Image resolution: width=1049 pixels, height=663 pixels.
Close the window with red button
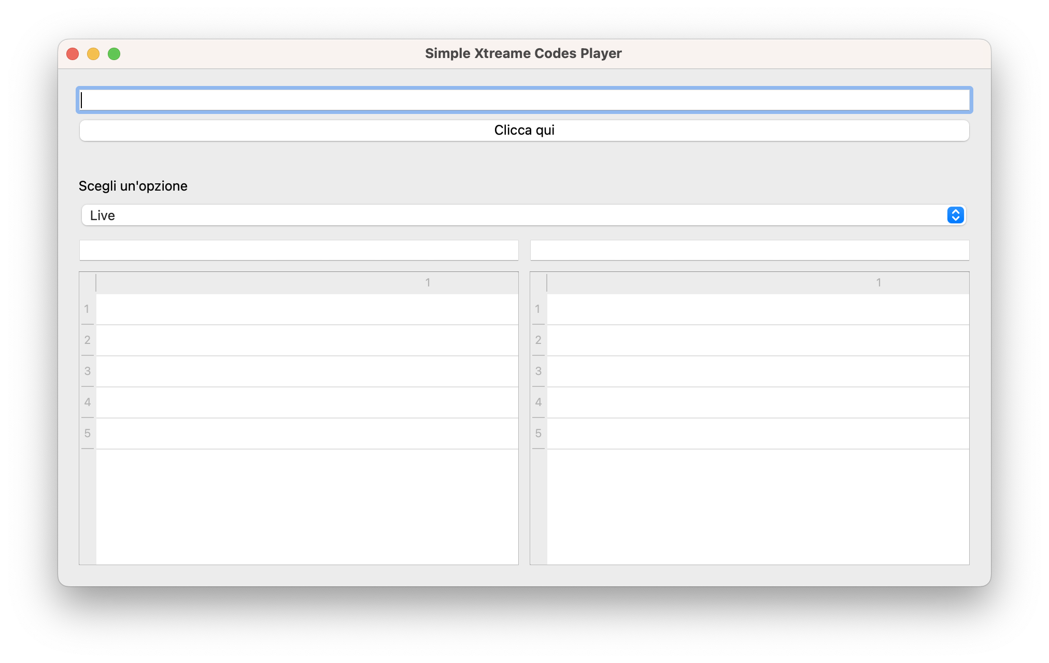point(73,54)
